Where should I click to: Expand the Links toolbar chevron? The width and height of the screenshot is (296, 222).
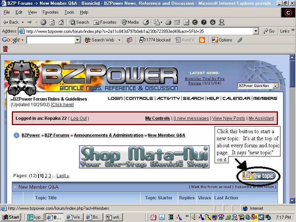(x=293, y=30)
